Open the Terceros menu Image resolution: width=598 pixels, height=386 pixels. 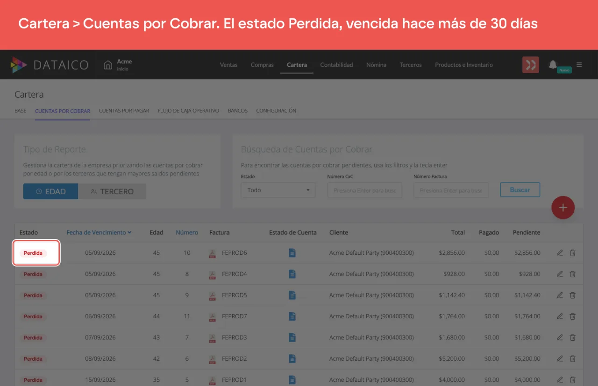(x=411, y=65)
